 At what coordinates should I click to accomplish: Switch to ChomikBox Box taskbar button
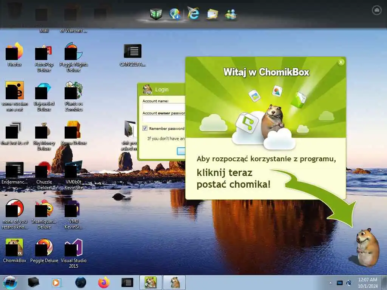(x=150, y=282)
